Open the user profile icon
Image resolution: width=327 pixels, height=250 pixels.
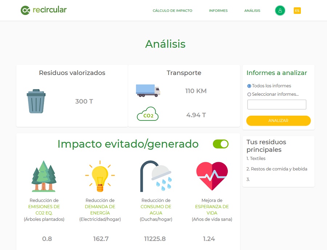(x=280, y=11)
